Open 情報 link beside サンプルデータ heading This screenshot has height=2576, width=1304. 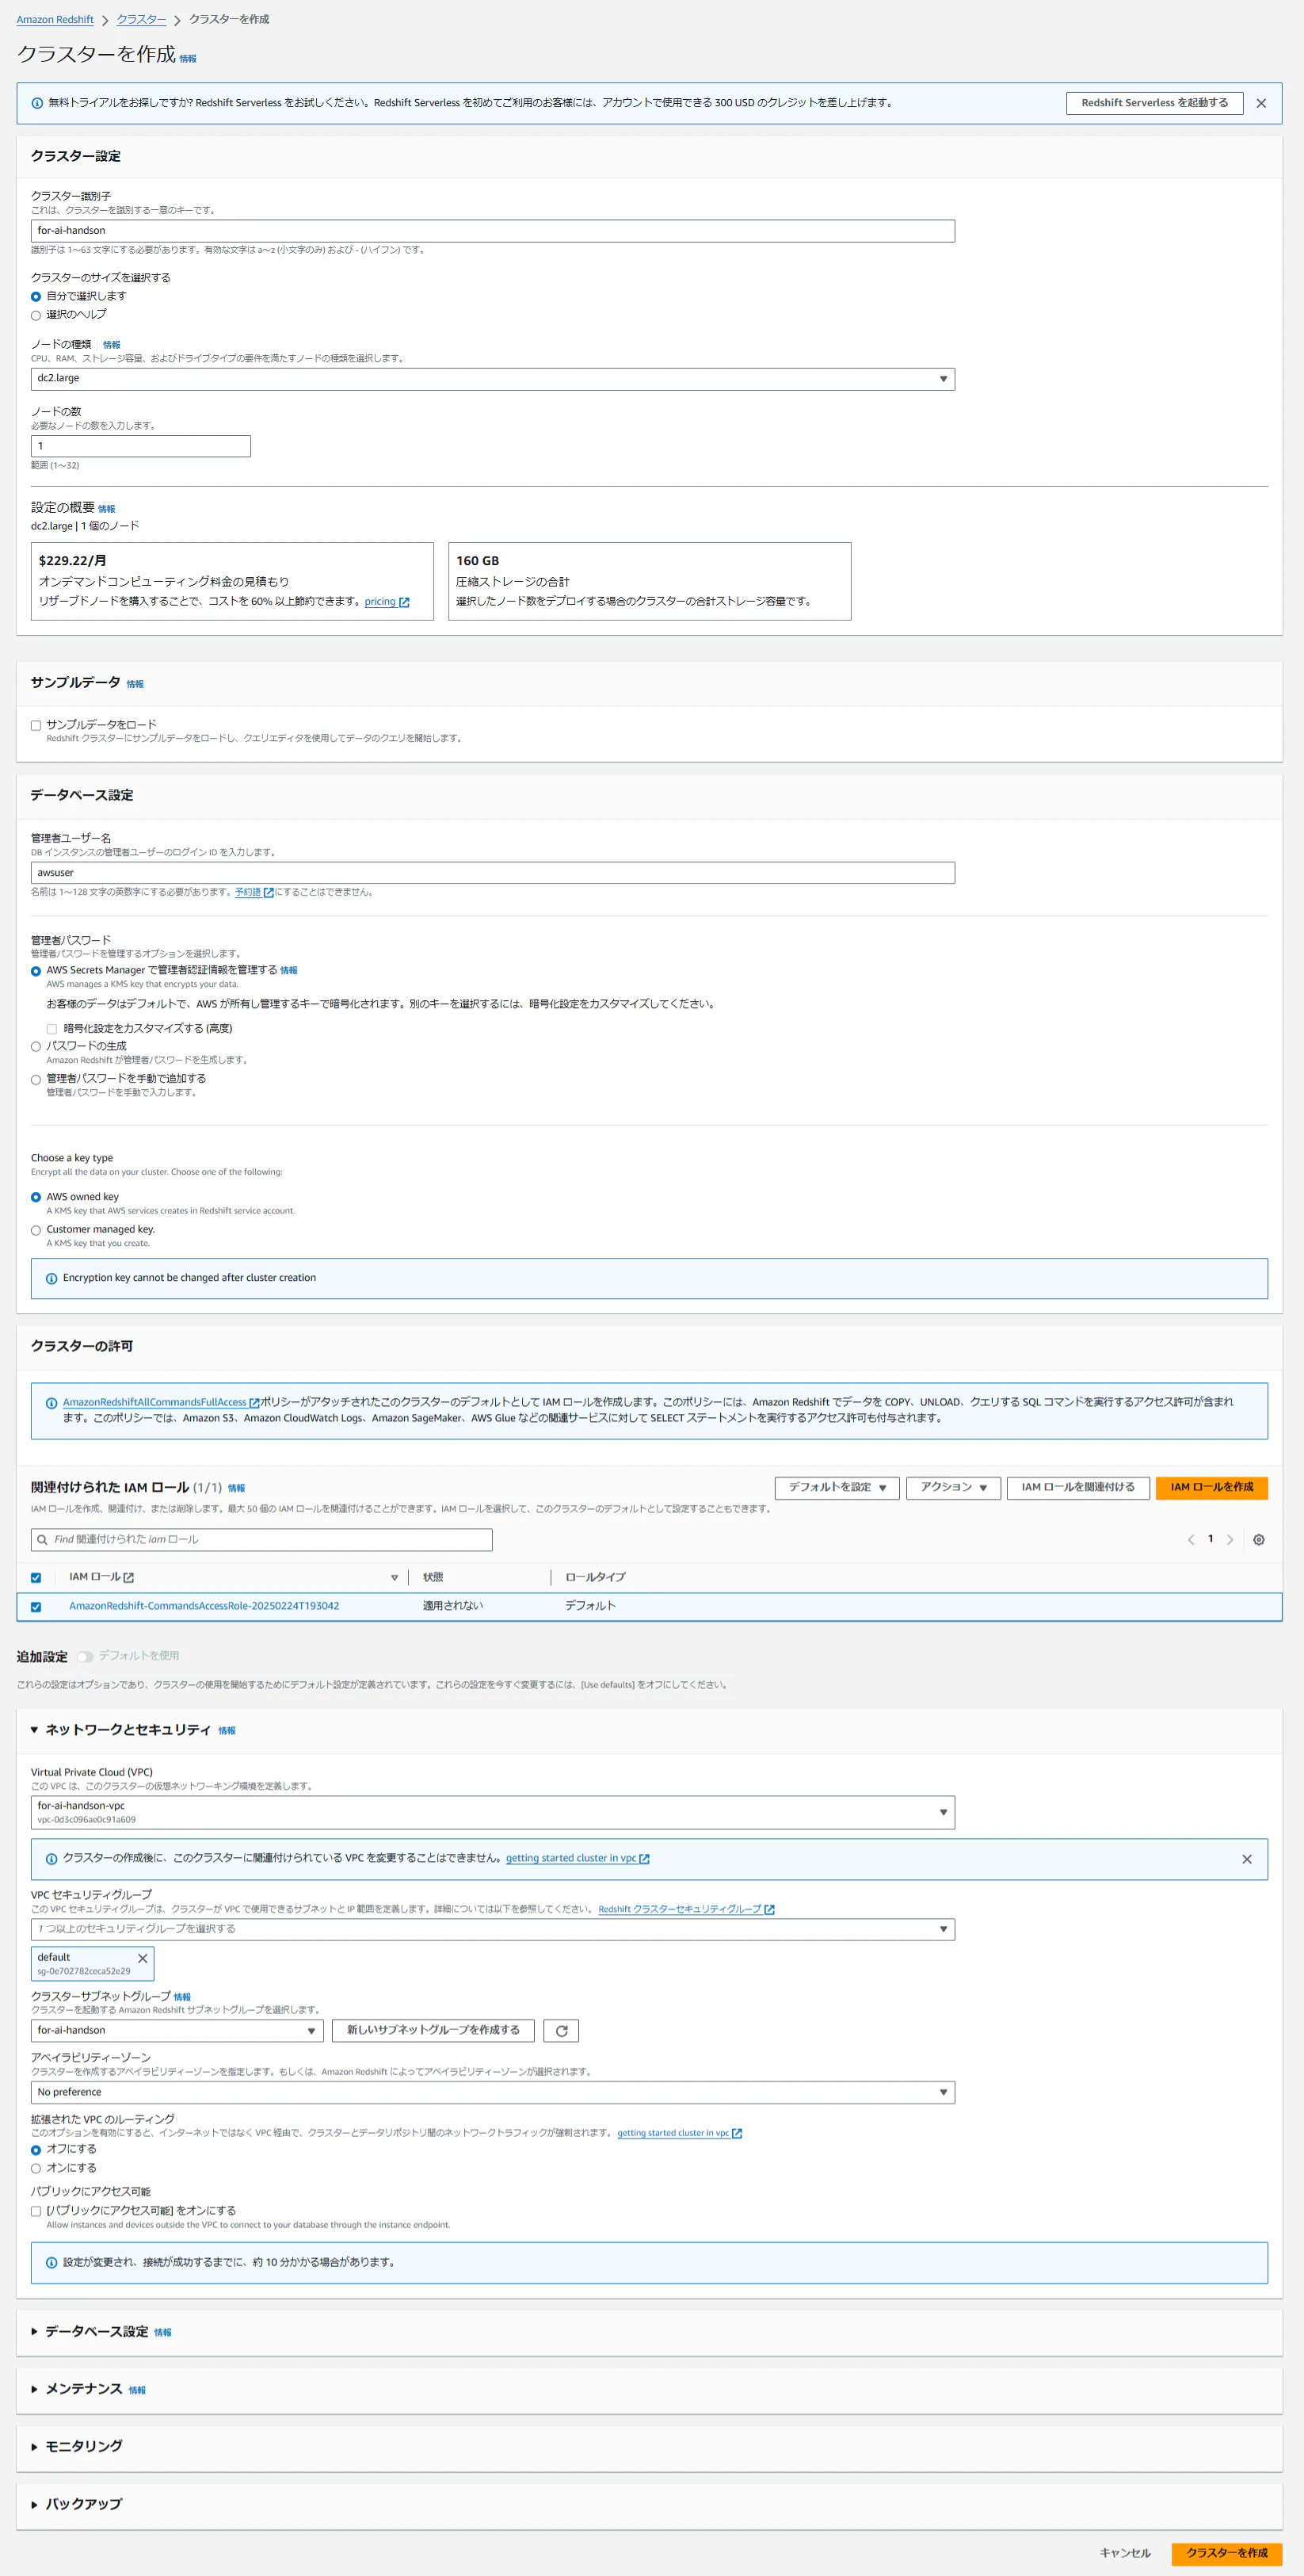click(x=135, y=685)
